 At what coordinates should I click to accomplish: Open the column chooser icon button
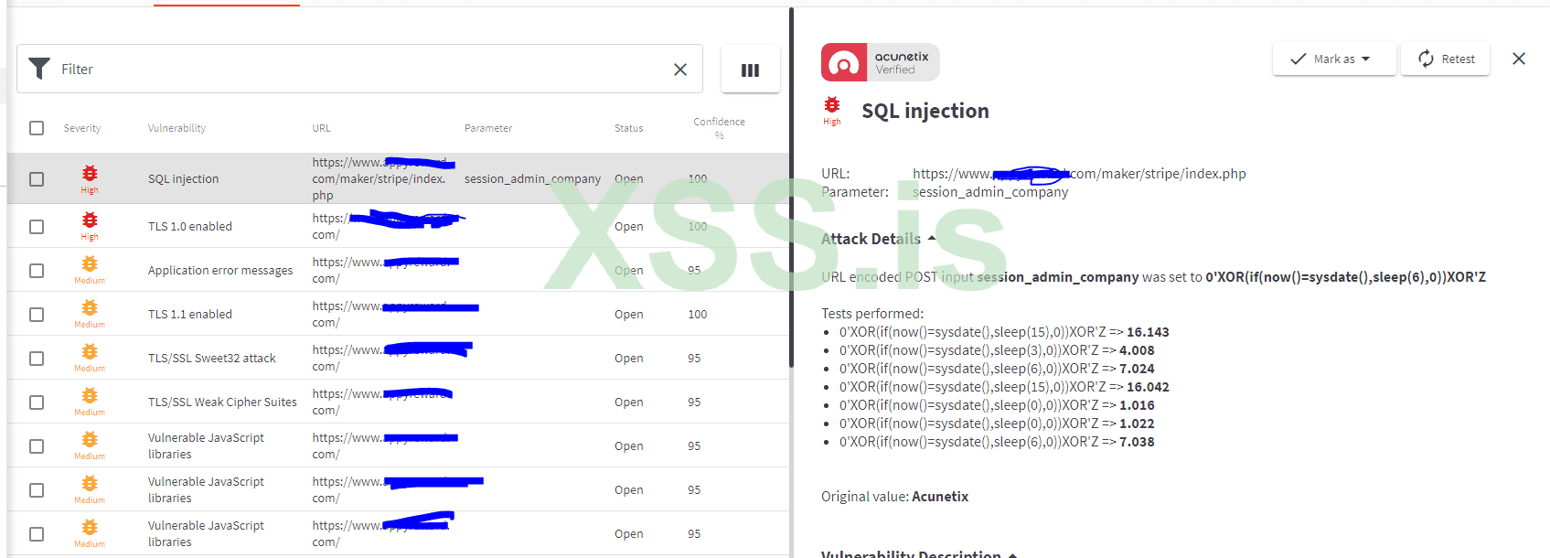tap(750, 70)
